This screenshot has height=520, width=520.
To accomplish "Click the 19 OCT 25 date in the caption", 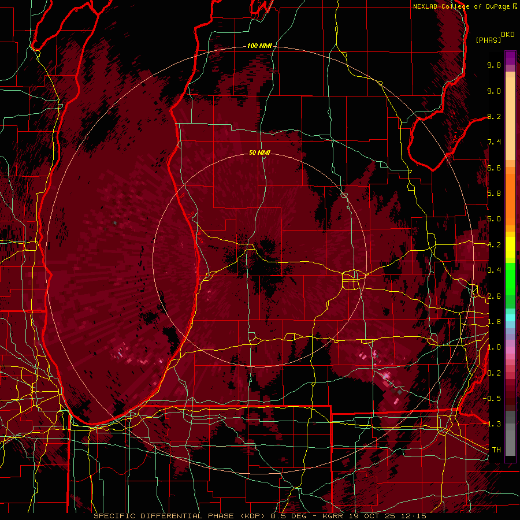I will [x=372, y=516].
